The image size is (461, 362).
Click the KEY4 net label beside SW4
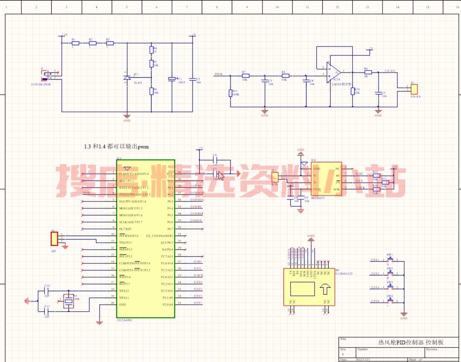pos(375,301)
